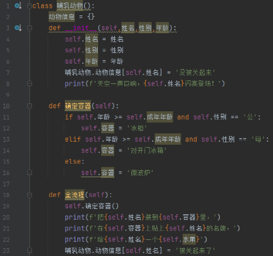Click line number 2 in the gutter
The width and height of the screenshot is (273, 256).
(x=8, y=17)
